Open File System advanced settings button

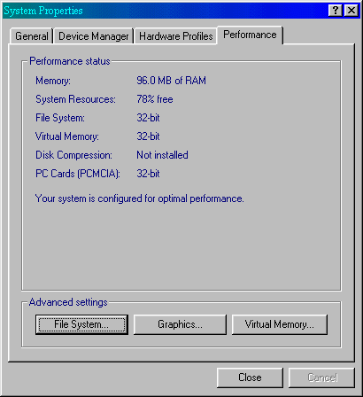(81, 324)
